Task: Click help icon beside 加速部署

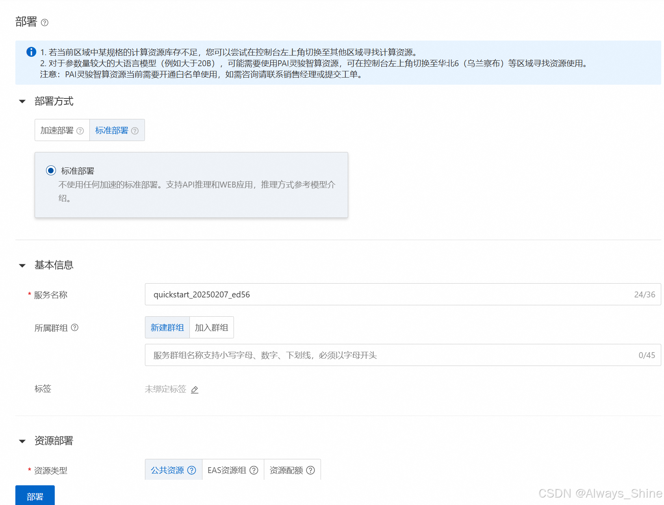Action: (80, 131)
